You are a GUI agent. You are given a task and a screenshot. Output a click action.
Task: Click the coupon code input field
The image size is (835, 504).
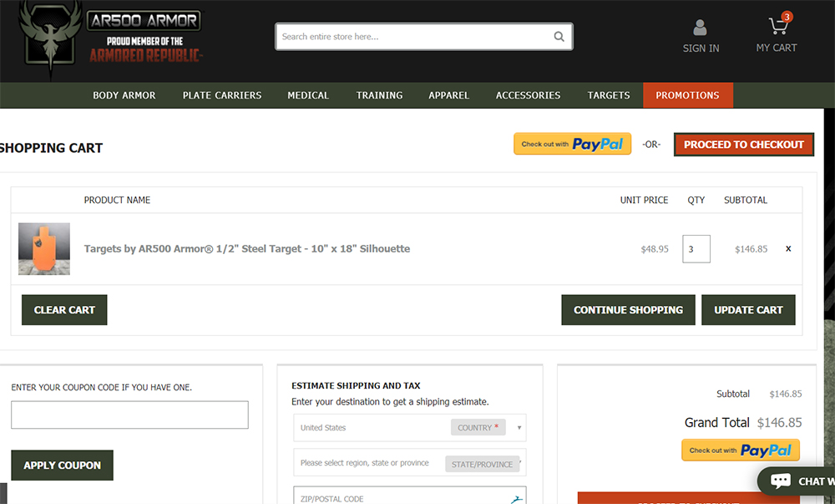130,415
